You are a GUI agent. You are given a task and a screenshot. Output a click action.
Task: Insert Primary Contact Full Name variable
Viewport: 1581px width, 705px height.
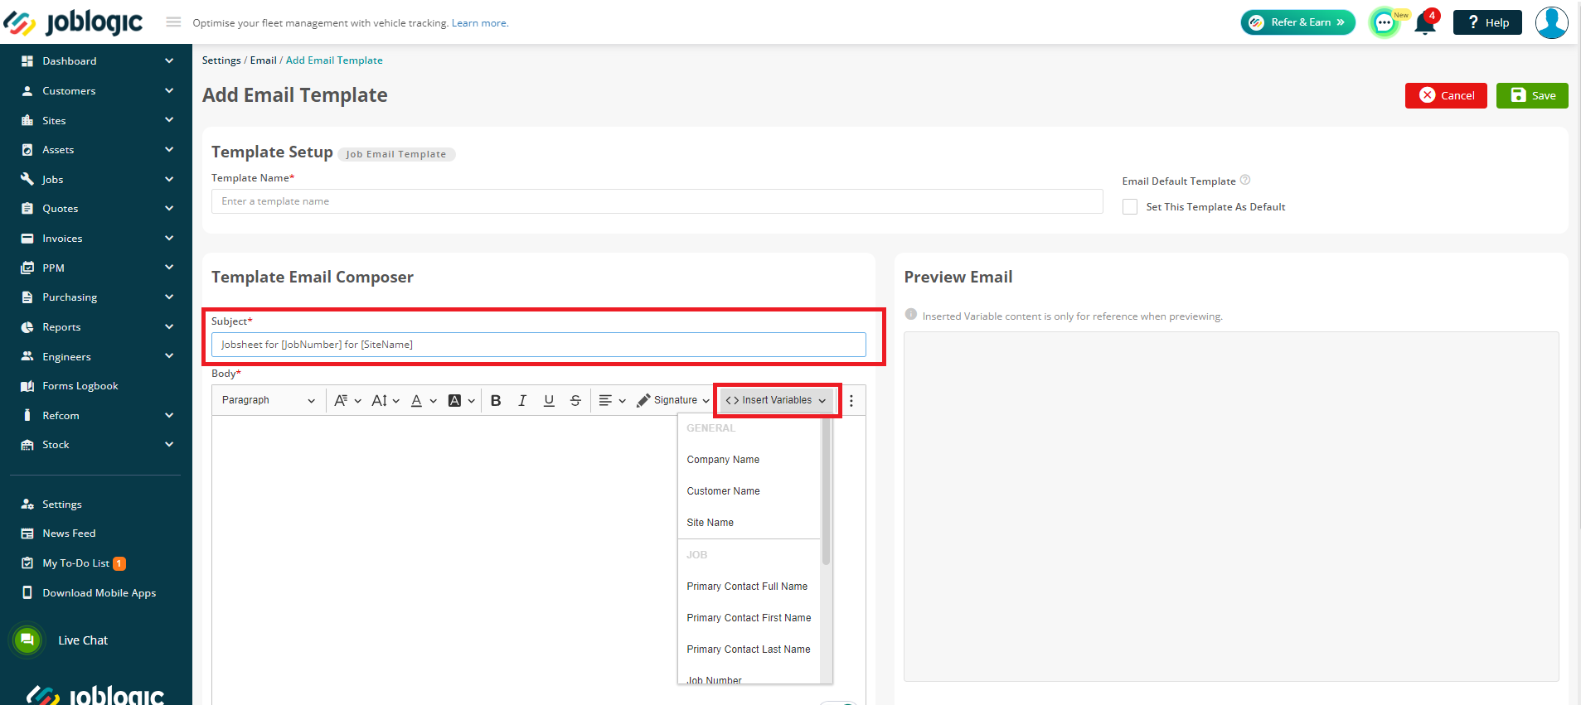747,587
